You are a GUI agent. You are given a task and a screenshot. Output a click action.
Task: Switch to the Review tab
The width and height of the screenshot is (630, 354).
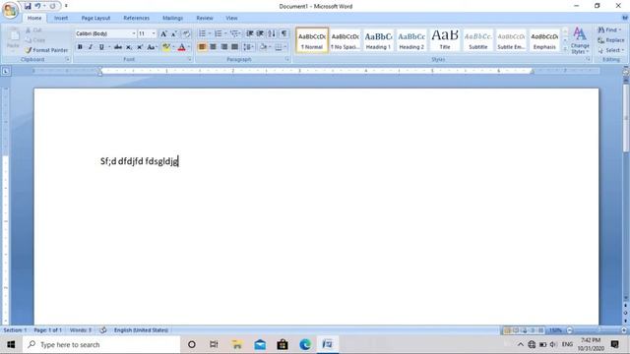tap(205, 18)
